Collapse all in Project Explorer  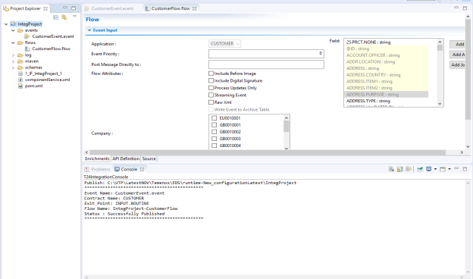[x=55, y=17]
